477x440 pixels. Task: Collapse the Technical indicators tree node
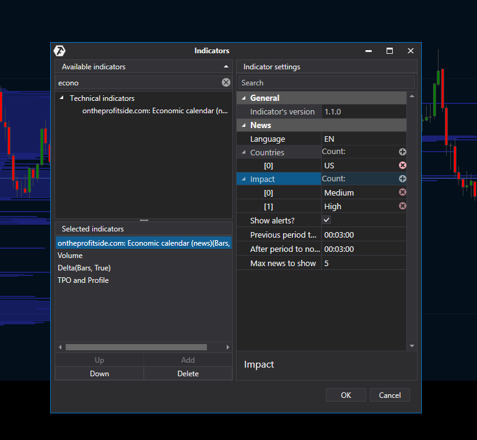point(62,98)
